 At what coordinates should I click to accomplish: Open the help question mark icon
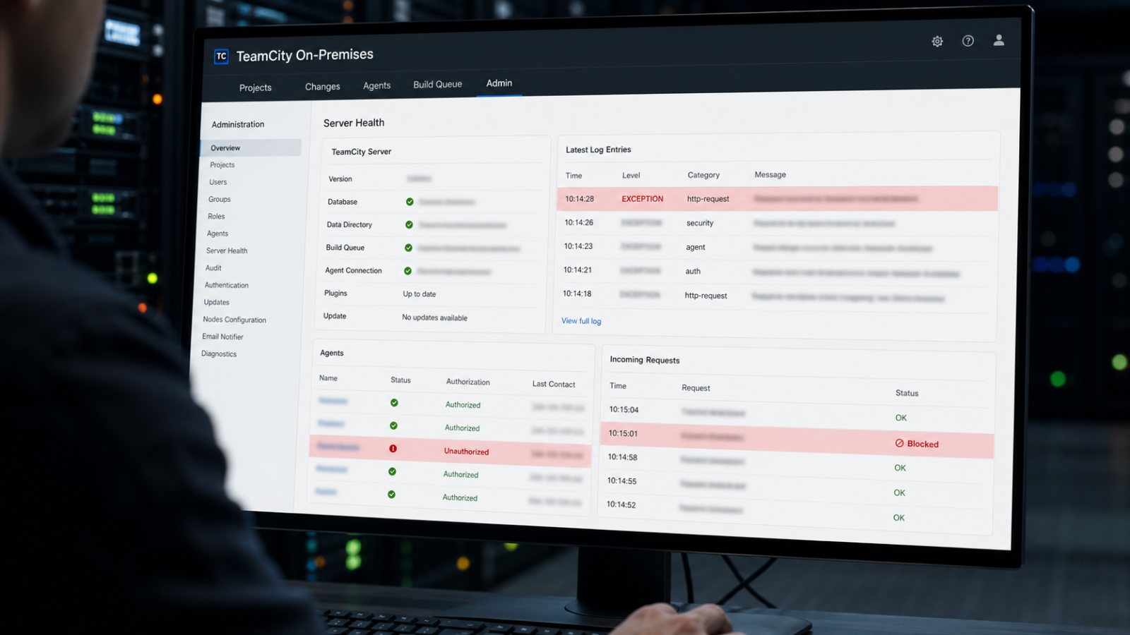point(968,41)
